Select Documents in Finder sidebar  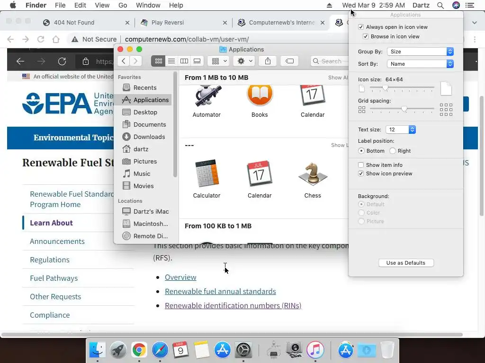click(144, 124)
